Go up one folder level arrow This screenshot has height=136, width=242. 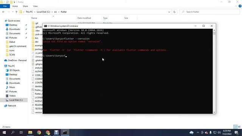point(16,12)
